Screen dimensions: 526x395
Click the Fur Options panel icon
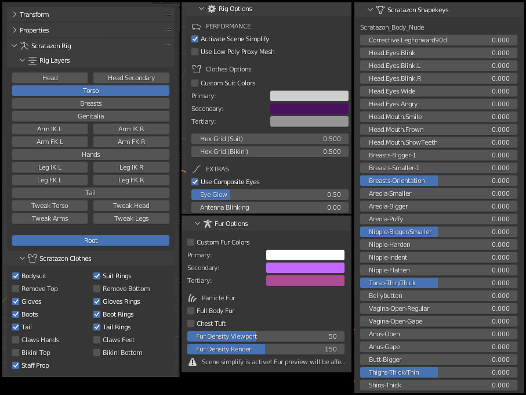[x=207, y=224]
